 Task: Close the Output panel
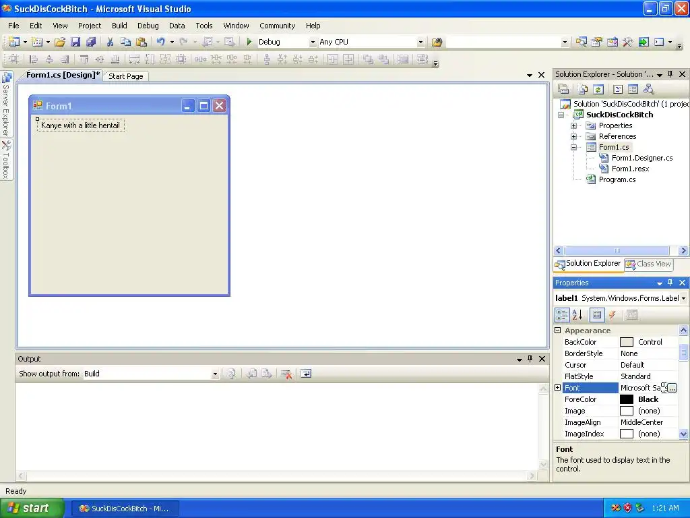[542, 359]
